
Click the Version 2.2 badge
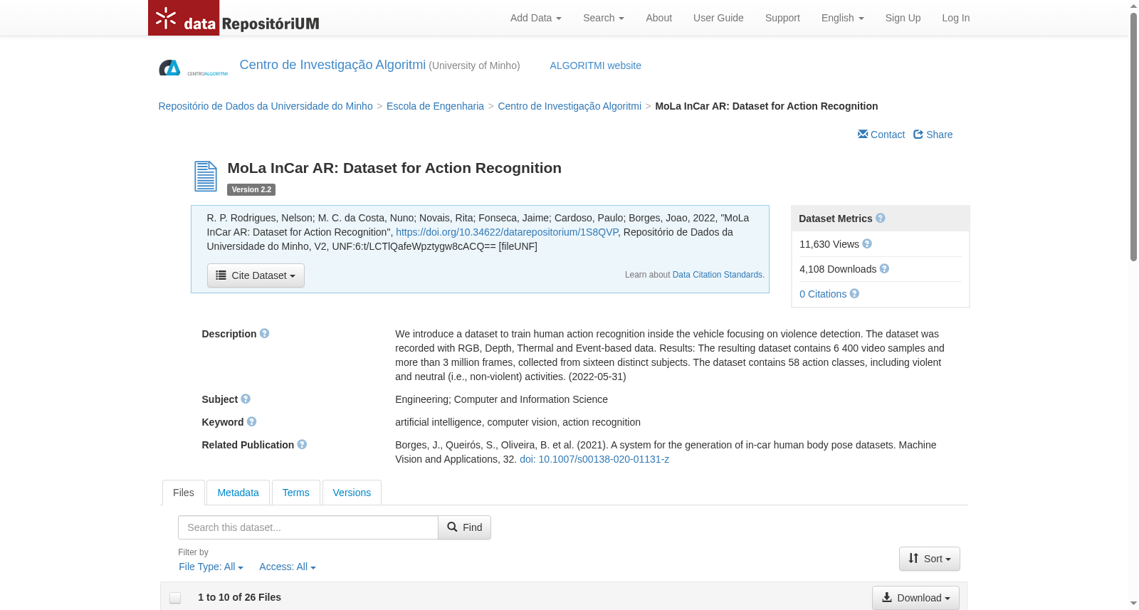tap(251, 189)
